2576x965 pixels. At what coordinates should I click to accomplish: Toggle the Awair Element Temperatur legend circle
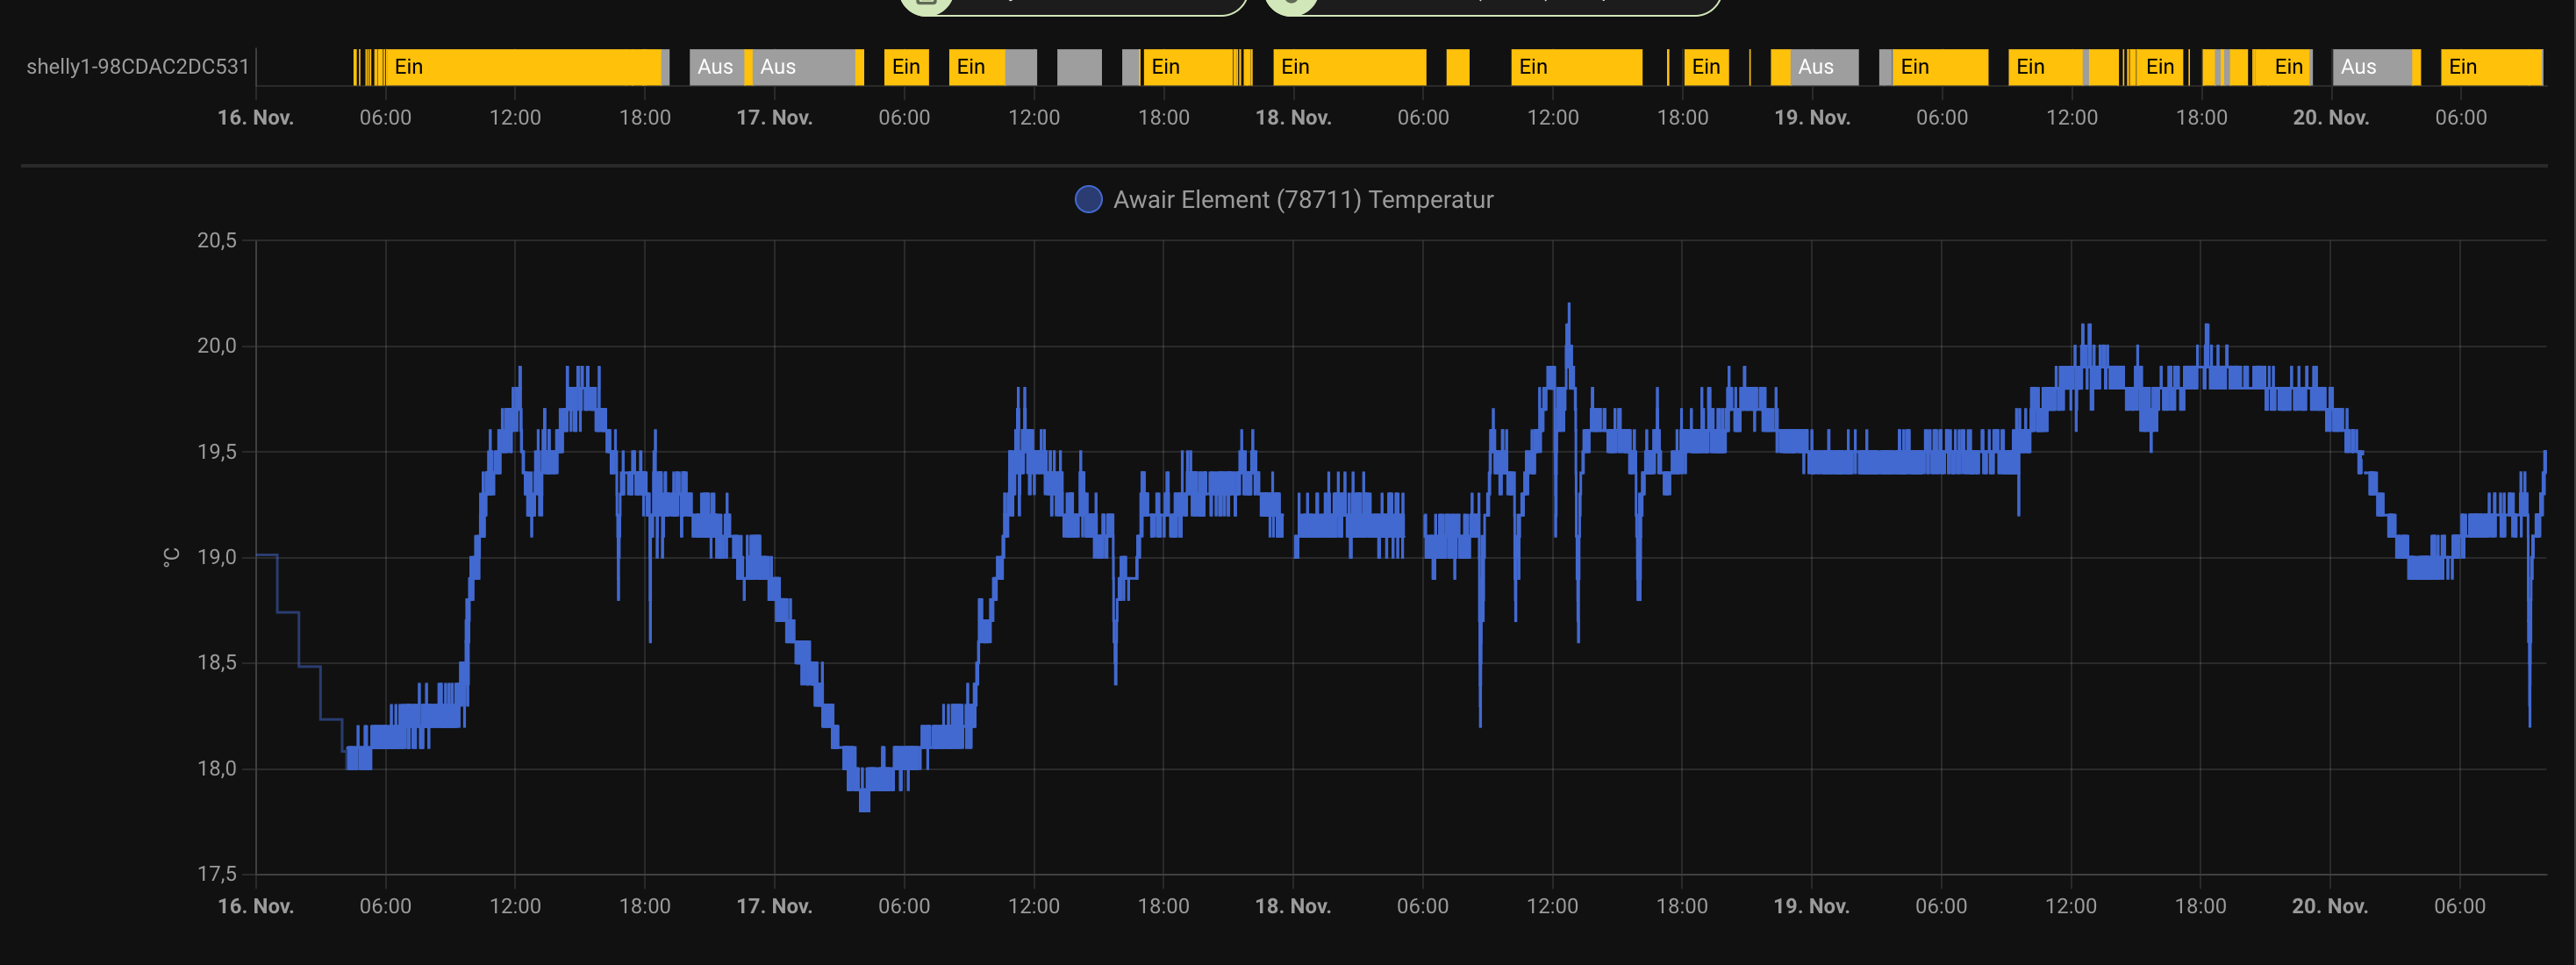1088,199
